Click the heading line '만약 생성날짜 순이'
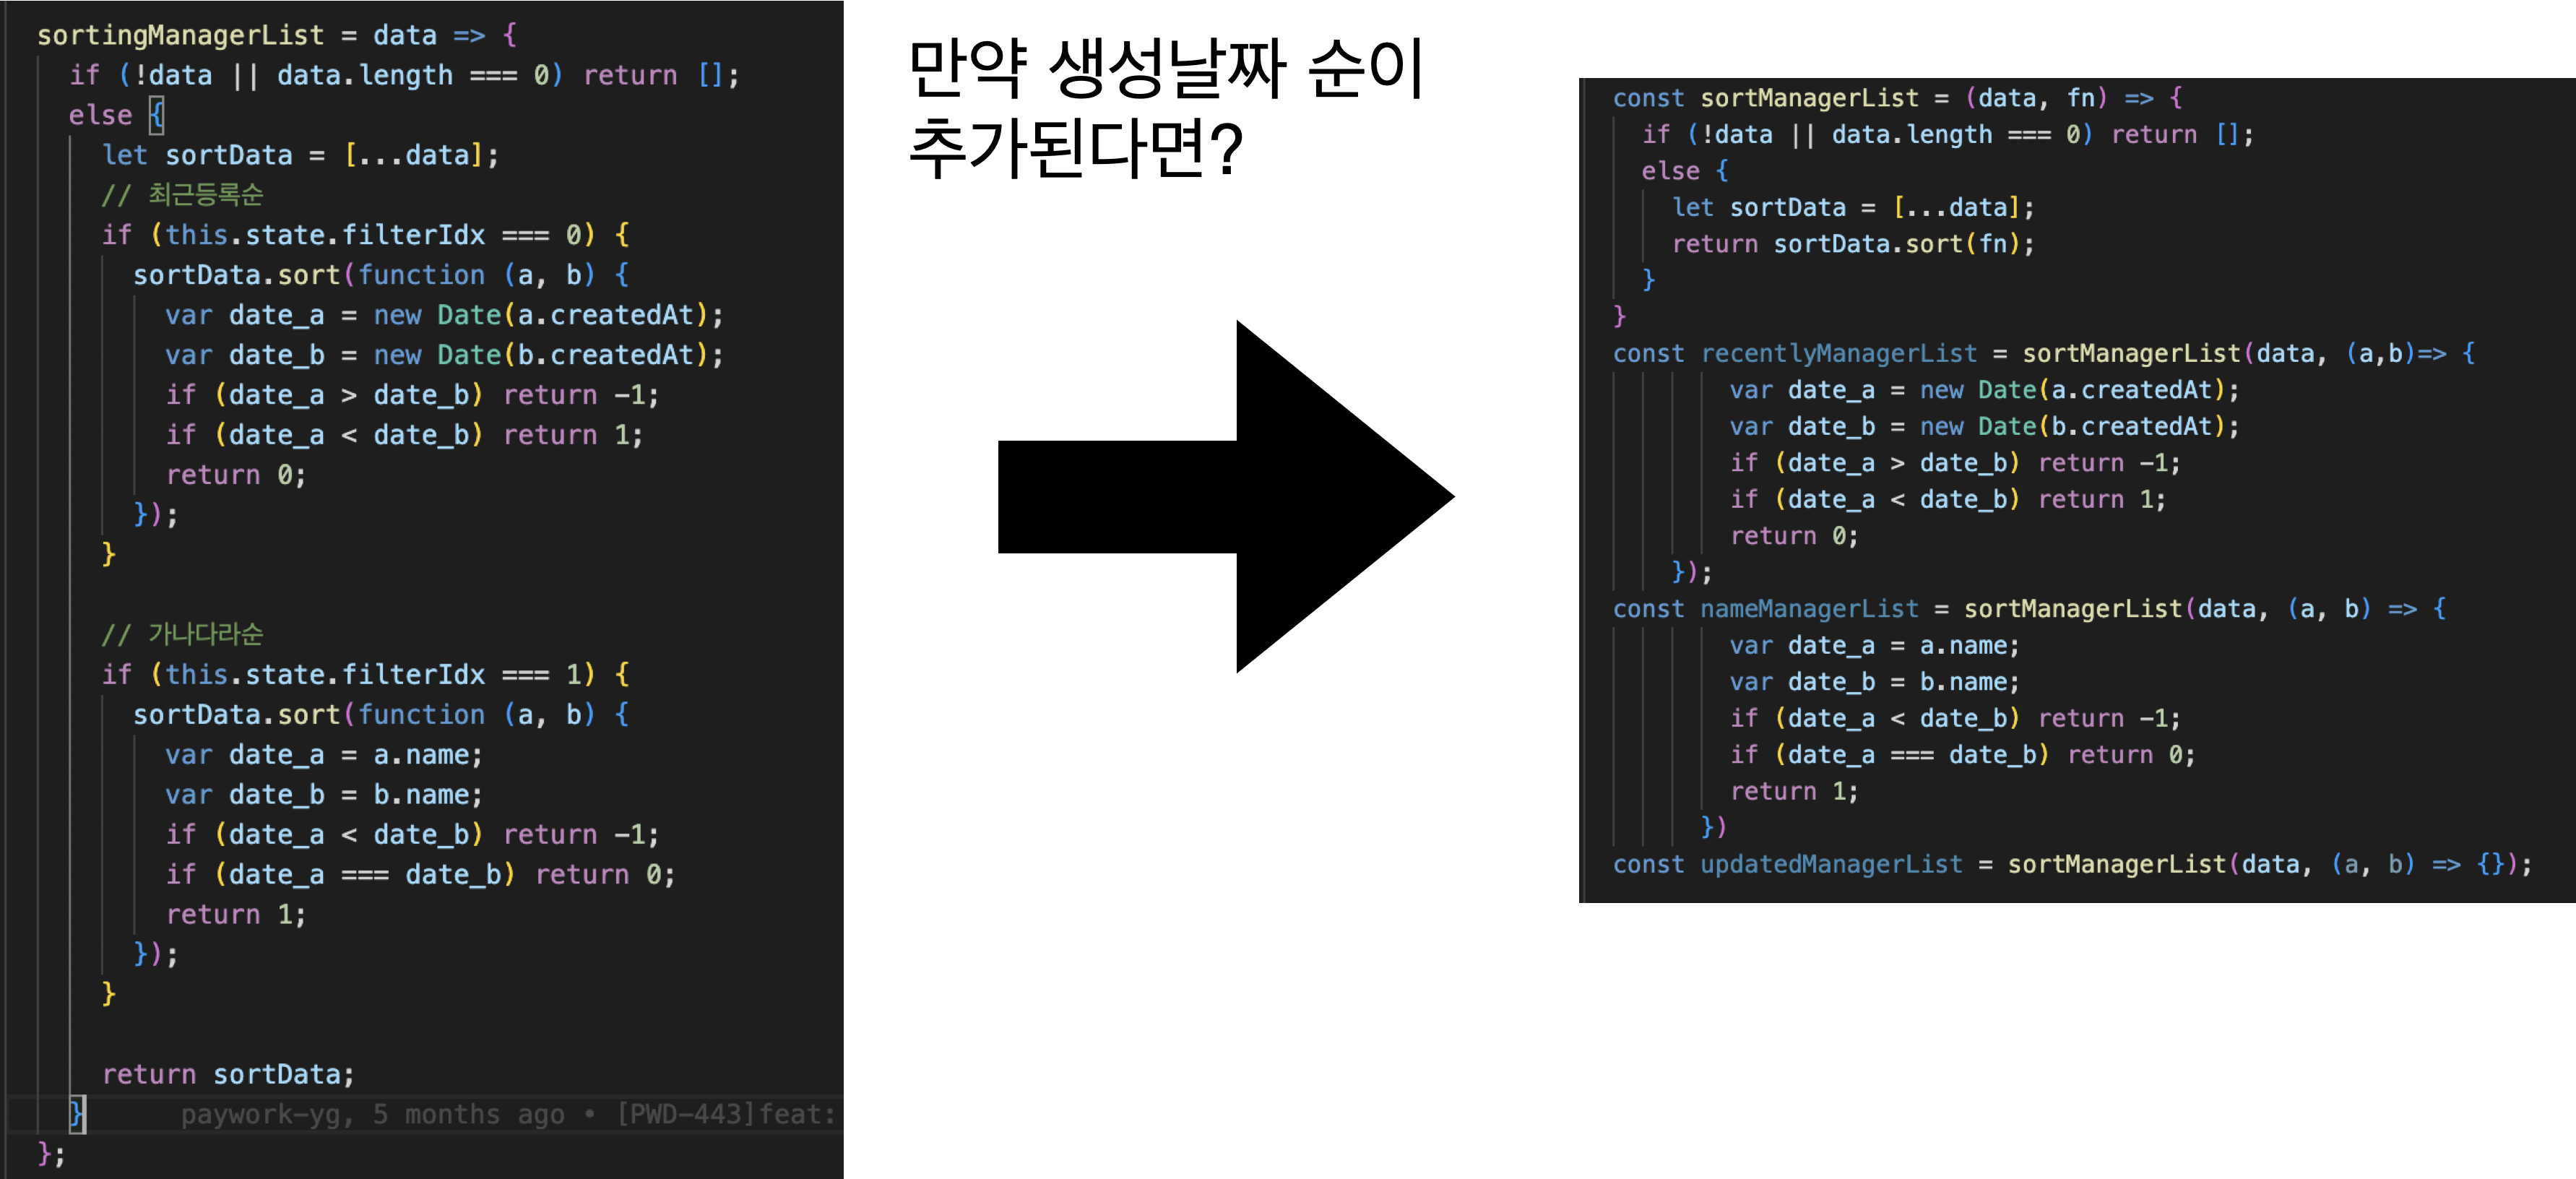Screen dimensions: 2576x1179 click(1166, 68)
